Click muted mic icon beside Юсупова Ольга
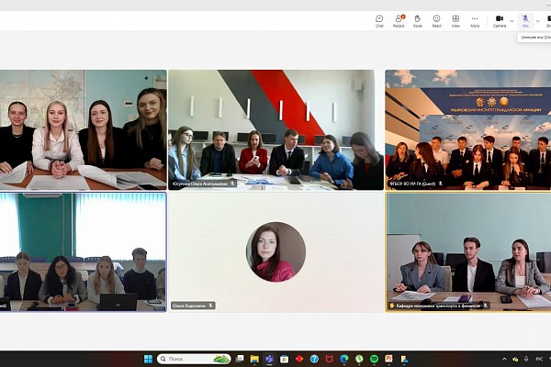Screen dimensions: 551x367 pyautogui.click(x=232, y=183)
